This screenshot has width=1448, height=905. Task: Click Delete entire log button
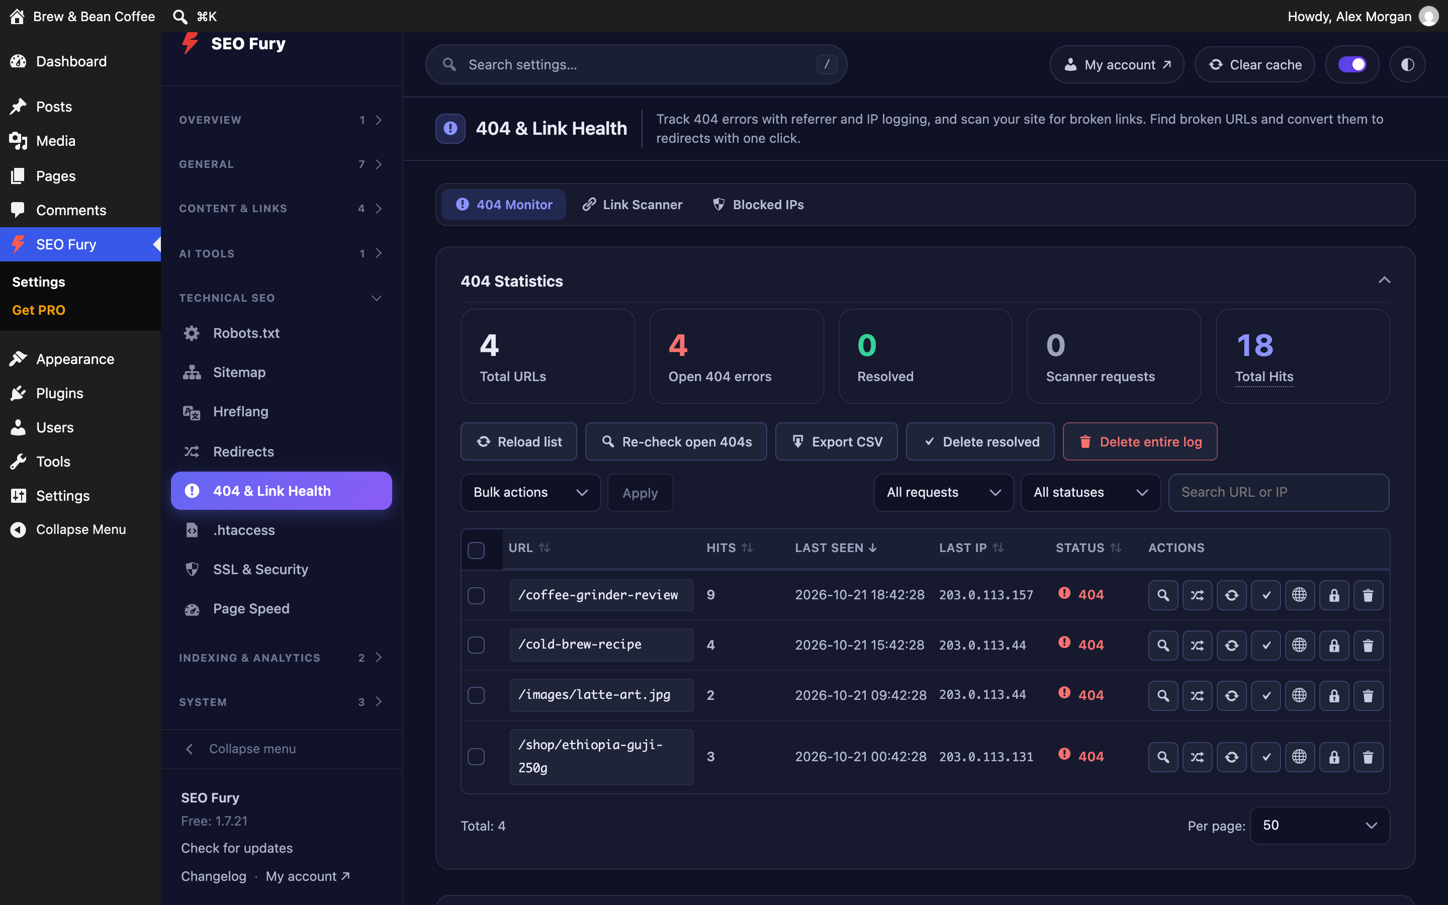pyautogui.click(x=1140, y=442)
